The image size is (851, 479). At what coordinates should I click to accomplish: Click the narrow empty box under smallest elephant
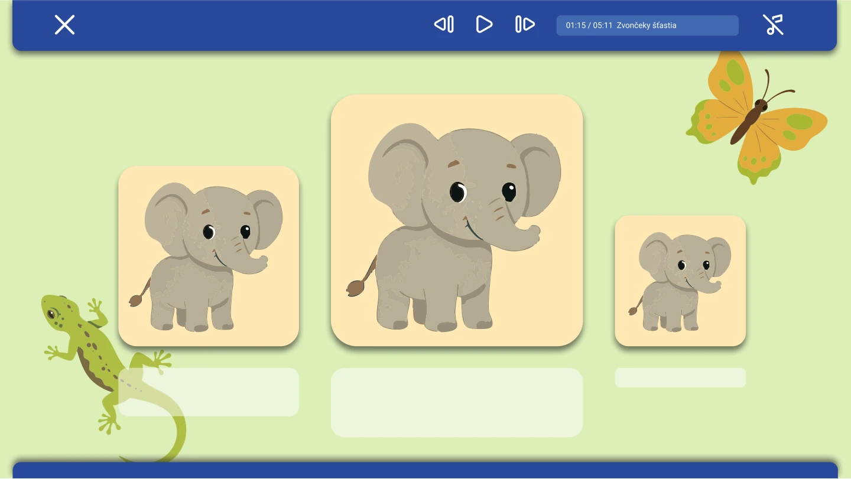pyautogui.click(x=680, y=378)
